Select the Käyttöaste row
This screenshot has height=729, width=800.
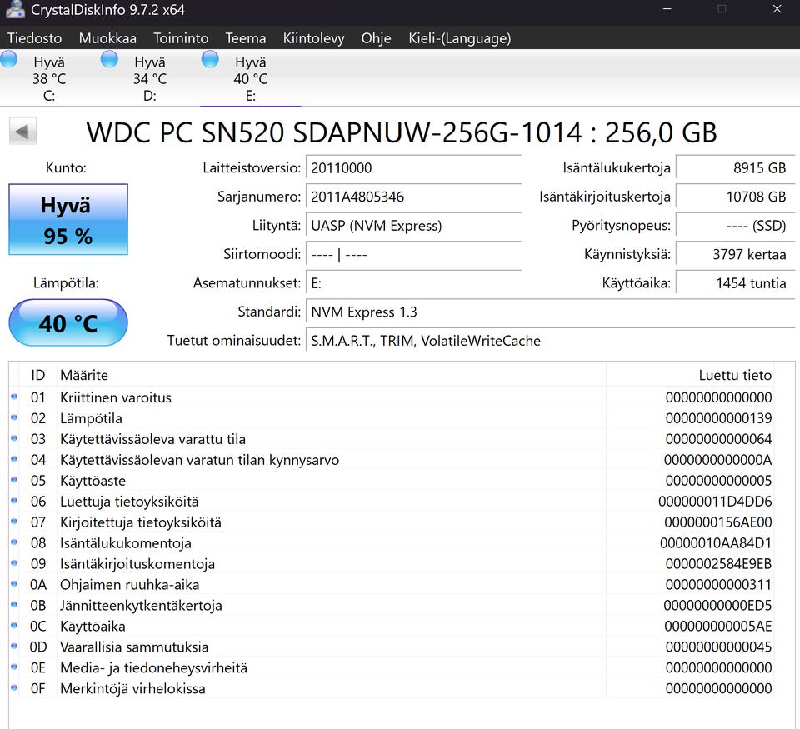click(x=392, y=481)
